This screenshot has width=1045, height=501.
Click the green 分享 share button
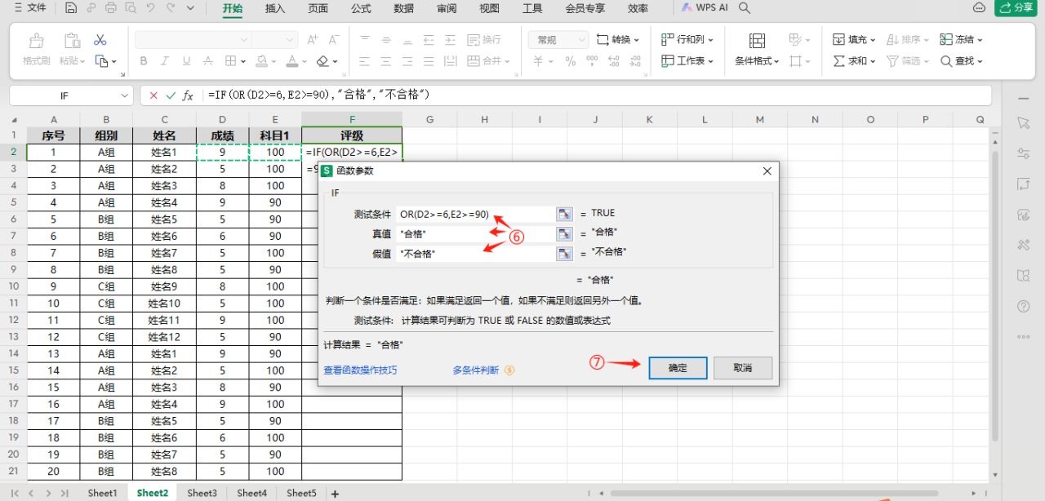click(1017, 8)
